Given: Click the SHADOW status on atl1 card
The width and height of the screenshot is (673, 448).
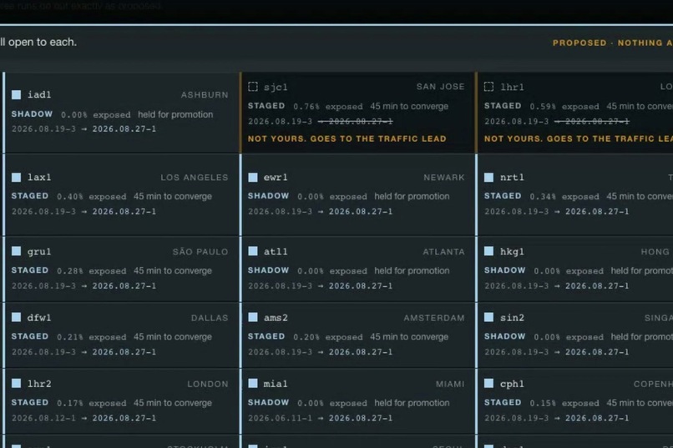Looking at the screenshot, I should click(268, 270).
